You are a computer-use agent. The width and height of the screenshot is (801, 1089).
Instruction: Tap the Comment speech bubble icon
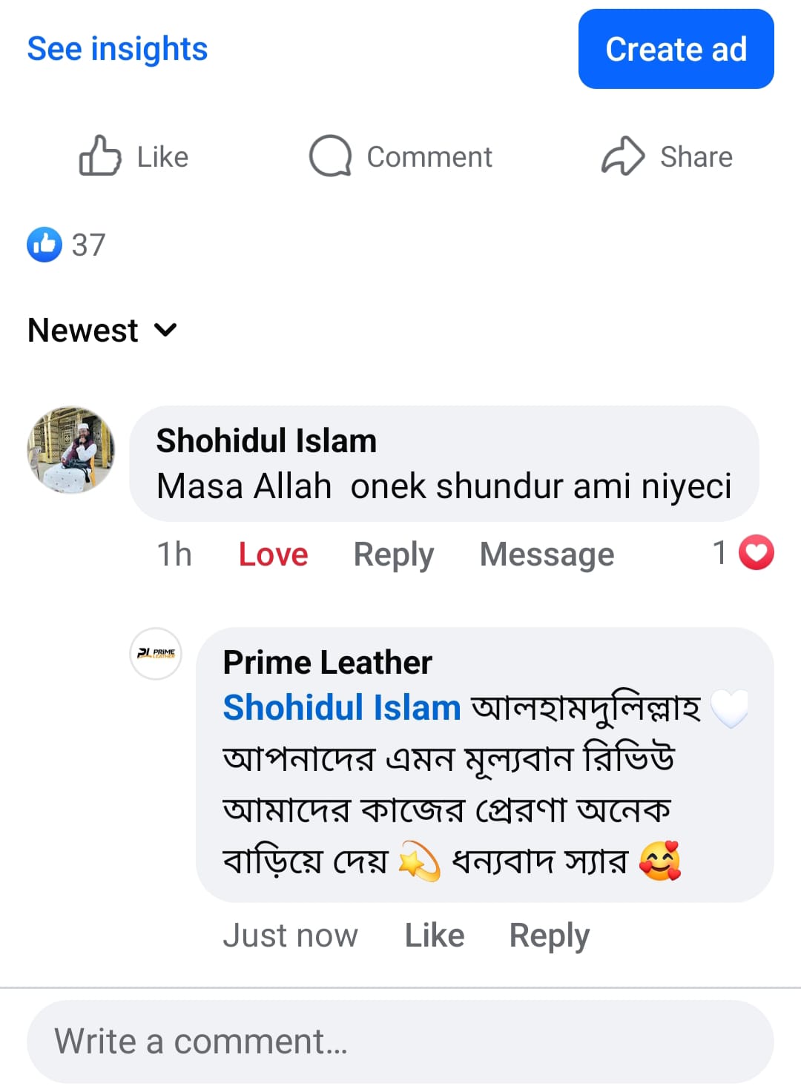tap(330, 156)
